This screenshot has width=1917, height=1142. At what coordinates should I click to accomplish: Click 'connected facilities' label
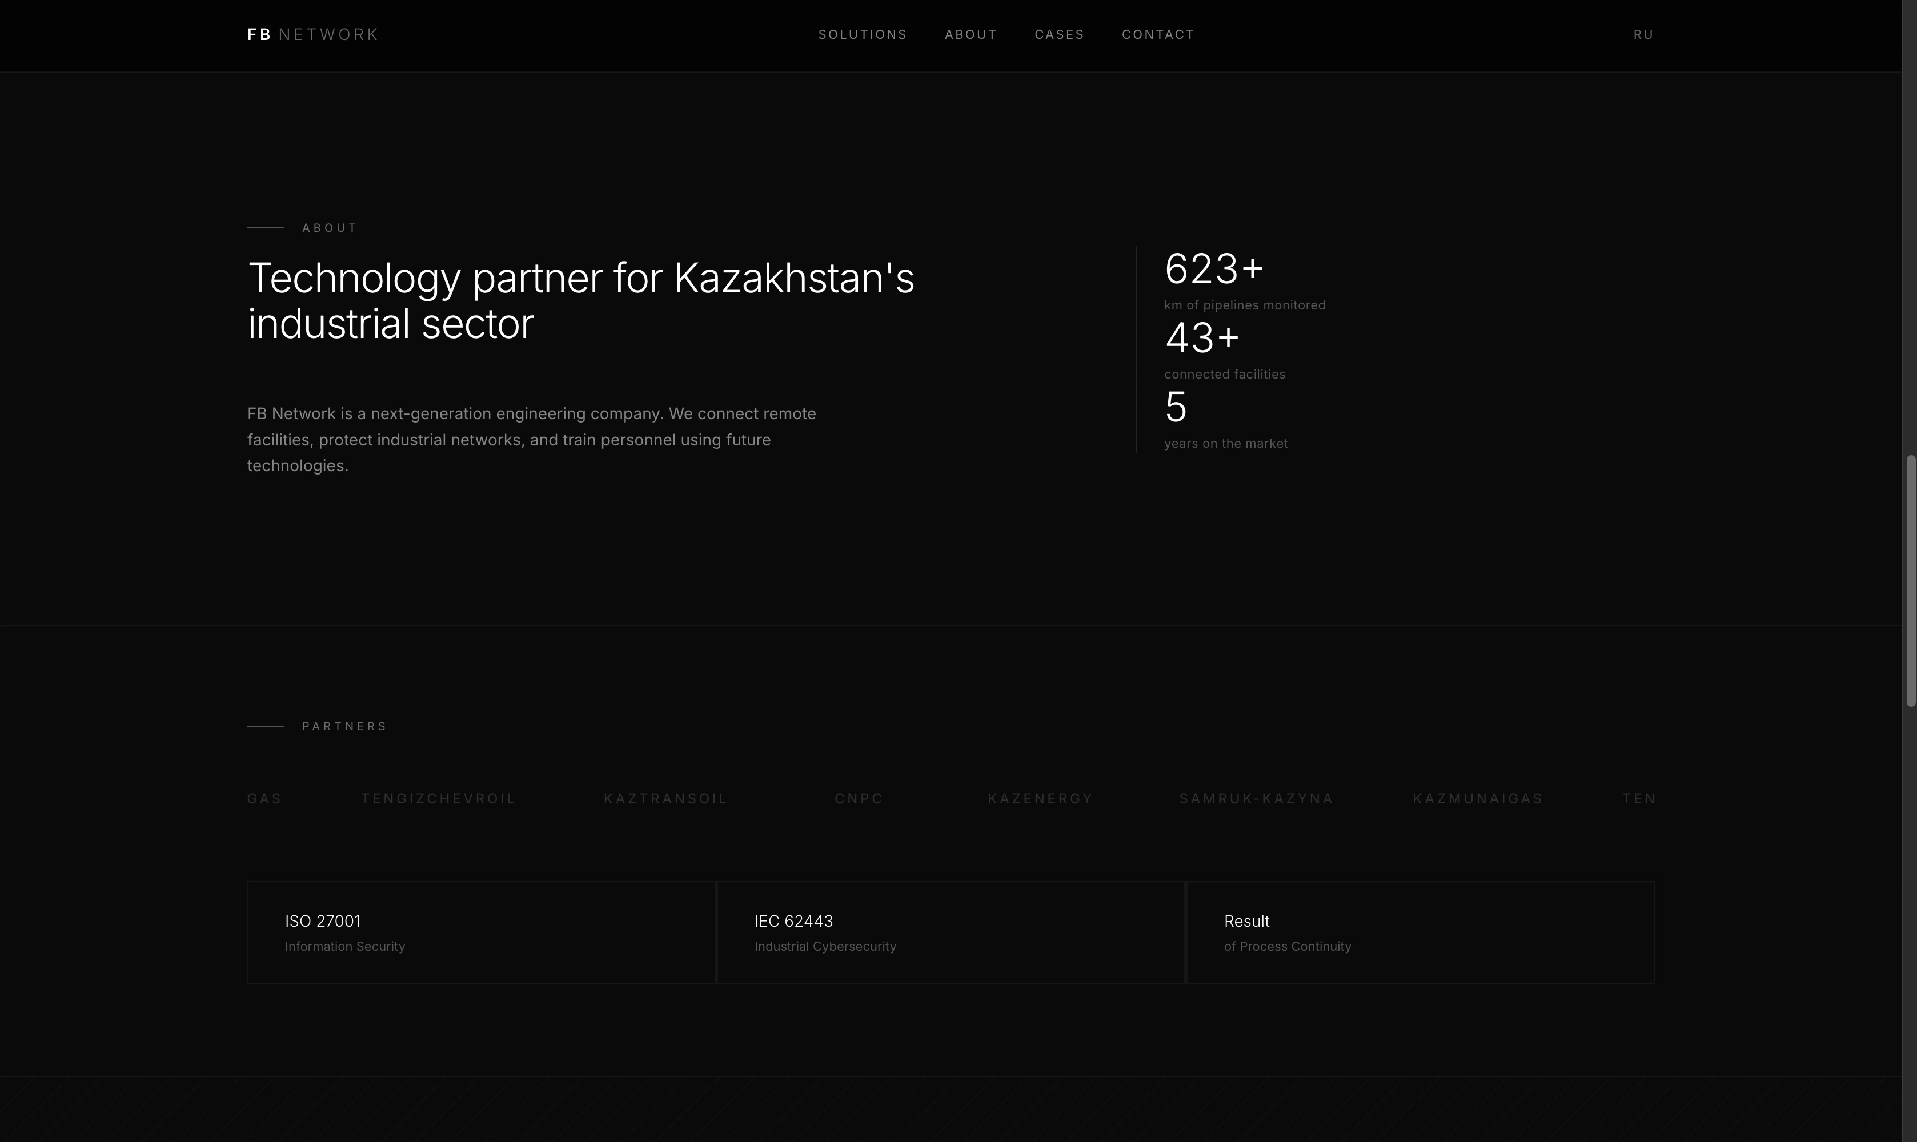[1224, 375]
